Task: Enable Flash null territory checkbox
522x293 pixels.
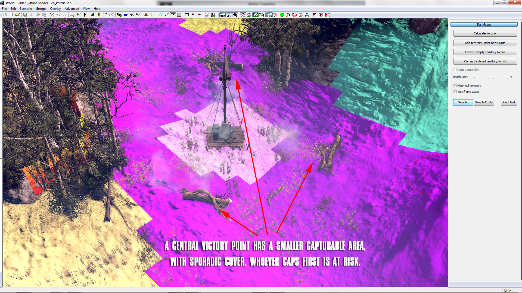Action: [x=455, y=86]
